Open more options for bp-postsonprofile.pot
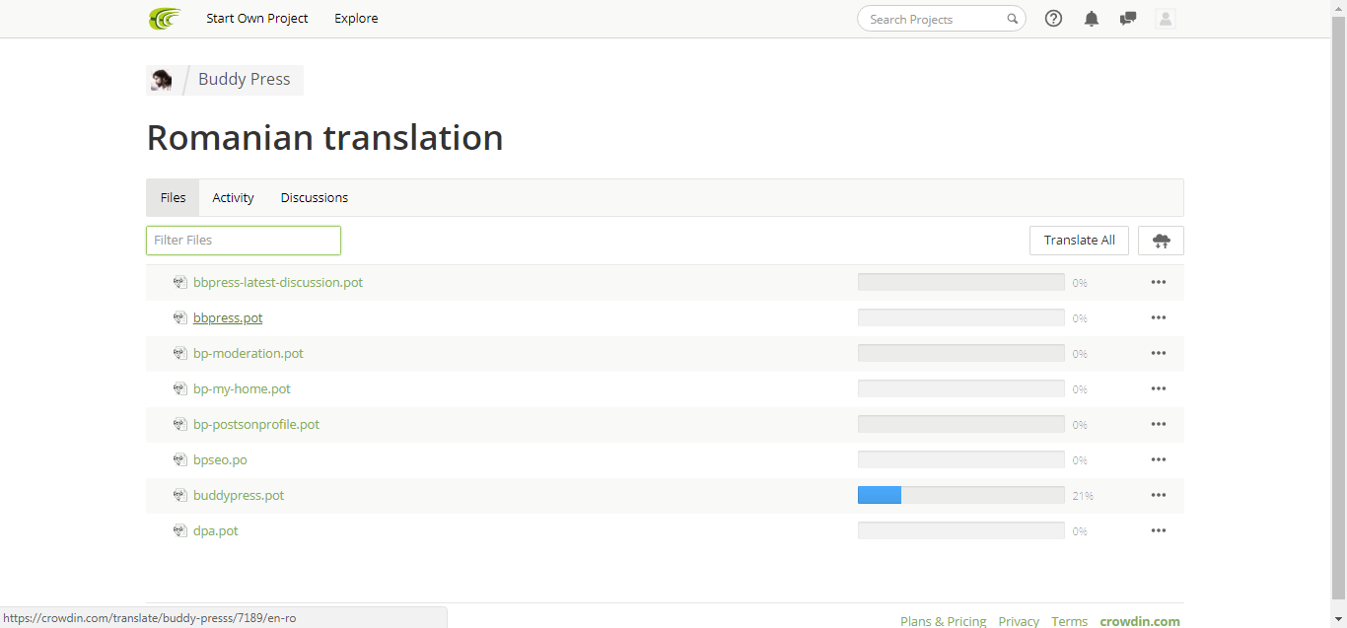Screen dimensions: 1347x628 coord(1159,424)
